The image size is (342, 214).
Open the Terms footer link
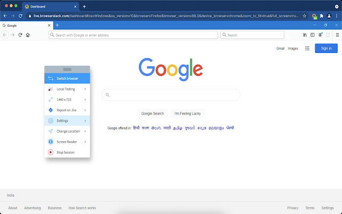tap(310, 208)
